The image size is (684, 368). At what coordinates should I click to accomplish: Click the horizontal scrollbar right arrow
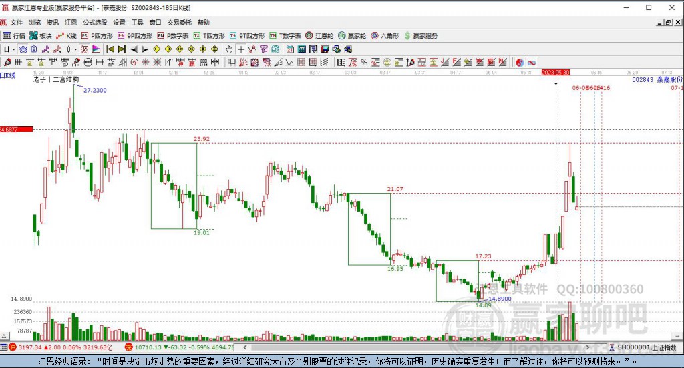pos(588,347)
